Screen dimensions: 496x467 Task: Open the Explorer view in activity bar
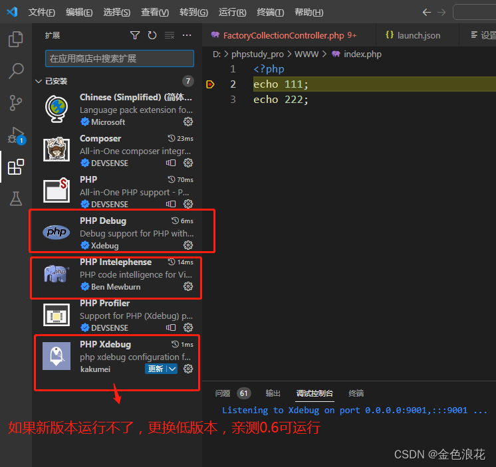(x=15, y=39)
